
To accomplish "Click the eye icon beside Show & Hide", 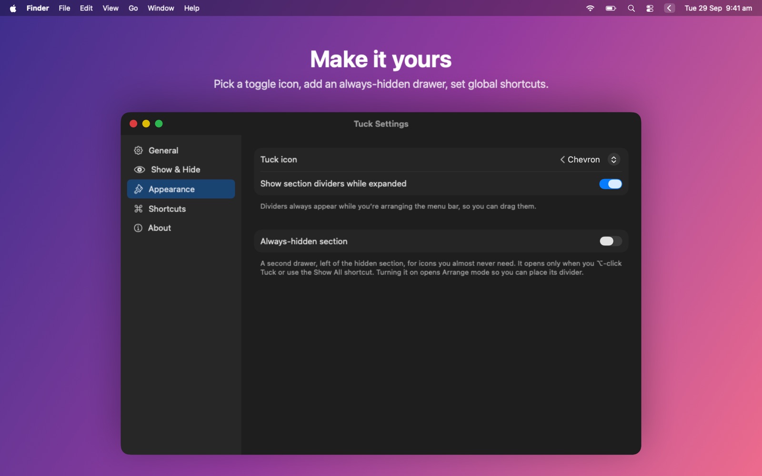I will [139, 169].
